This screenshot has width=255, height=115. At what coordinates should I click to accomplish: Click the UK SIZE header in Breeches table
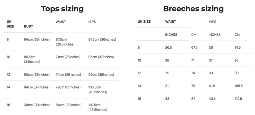point(144,22)
